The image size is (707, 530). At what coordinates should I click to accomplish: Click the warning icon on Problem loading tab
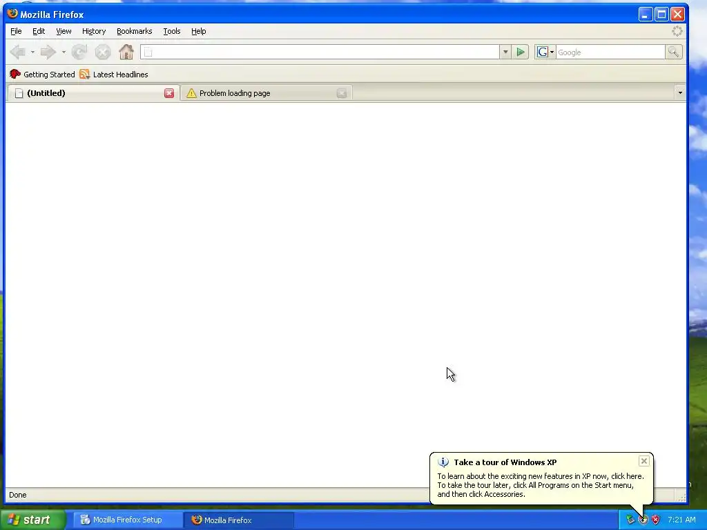191,93
